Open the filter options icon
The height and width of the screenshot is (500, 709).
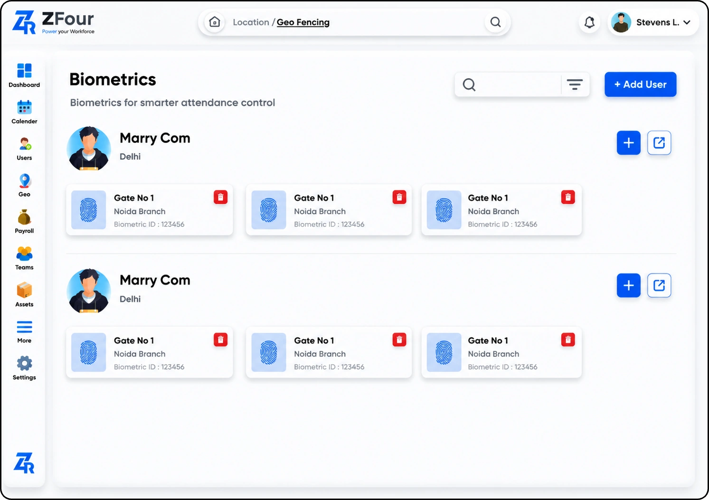pyautogui.click(x=575, y=85)
